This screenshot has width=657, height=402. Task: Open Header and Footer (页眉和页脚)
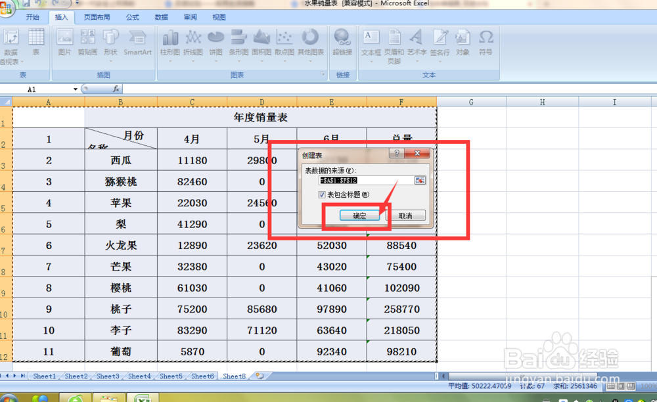[x=394, y=46]
